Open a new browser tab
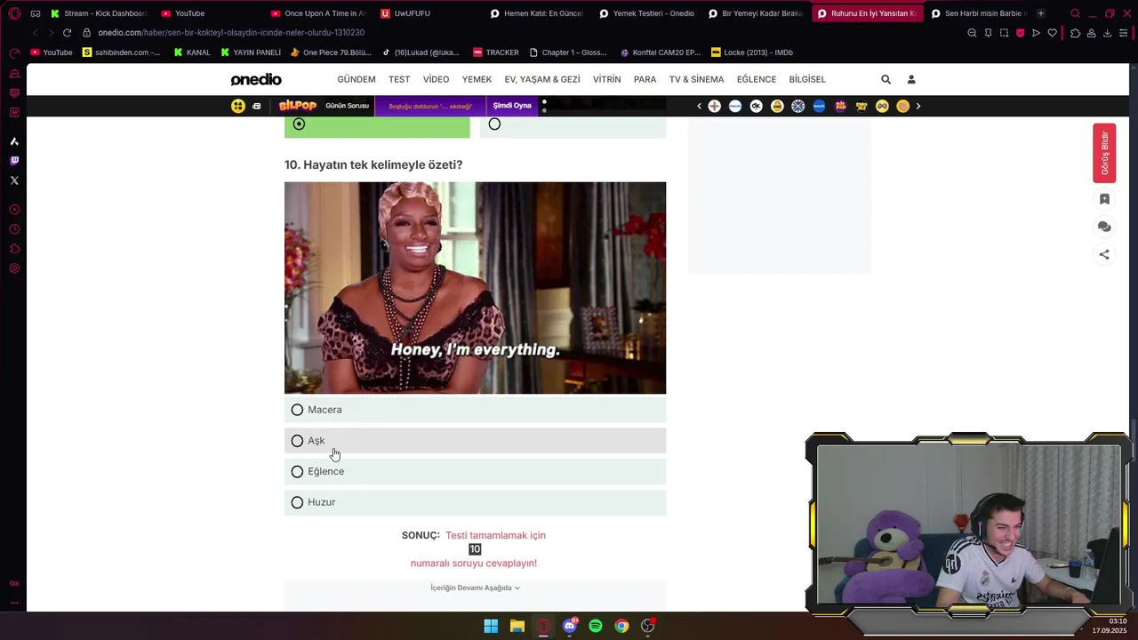Viewport: 1138px width, 640px height. (x=1041, y=13)
